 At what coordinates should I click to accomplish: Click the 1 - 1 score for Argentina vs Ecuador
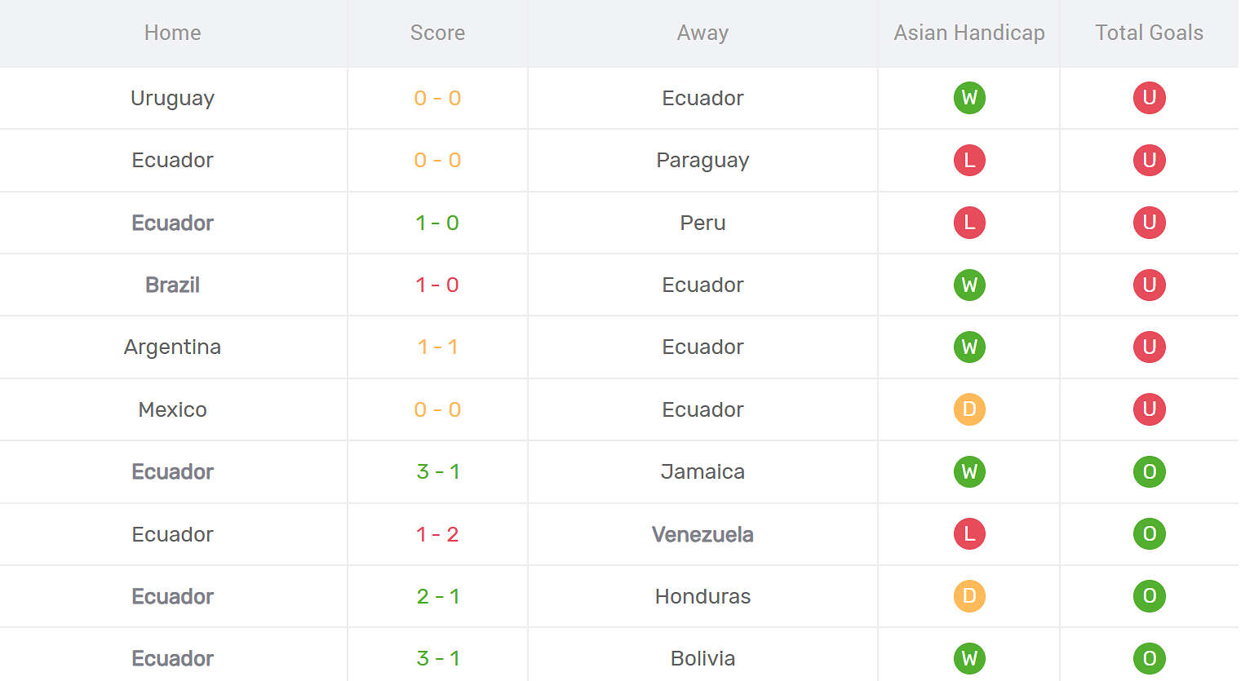click(x=437, y=347)
